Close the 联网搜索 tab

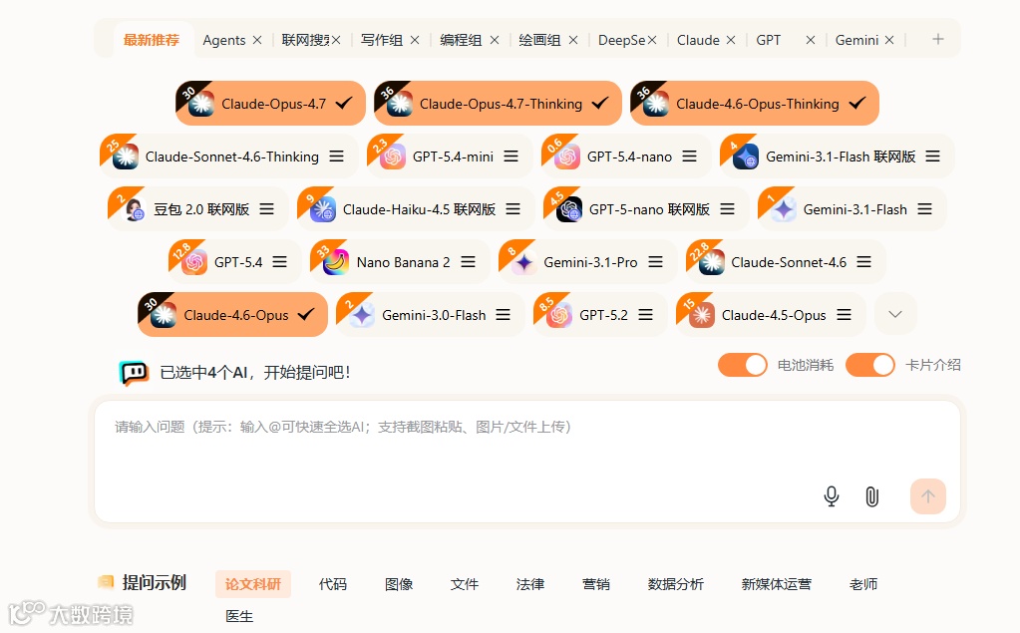point(336,40)
